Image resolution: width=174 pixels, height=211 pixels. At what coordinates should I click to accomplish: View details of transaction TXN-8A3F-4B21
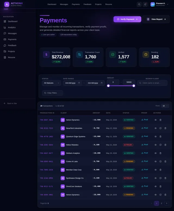pos(156,120)
